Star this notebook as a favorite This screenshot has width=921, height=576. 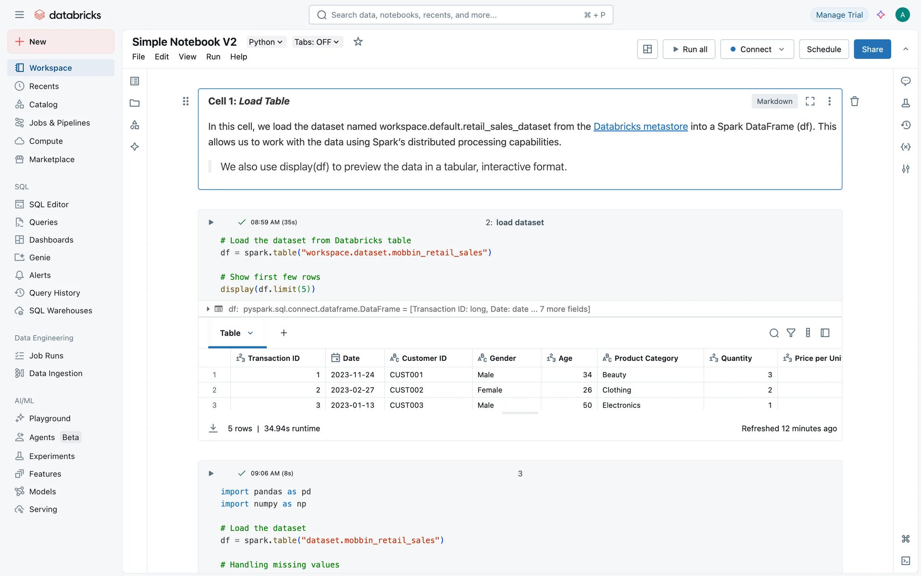(358, 42)
